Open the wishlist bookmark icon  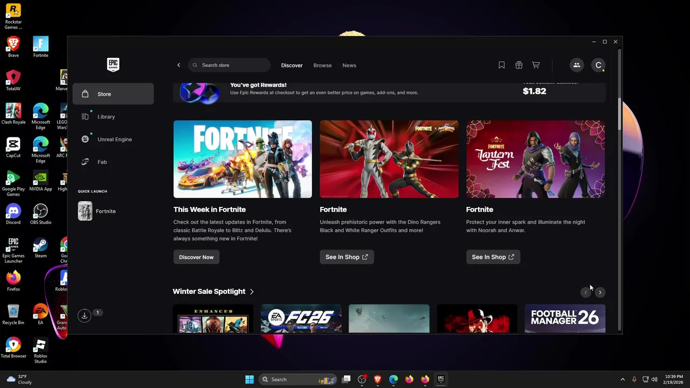(x=501, y=65)
